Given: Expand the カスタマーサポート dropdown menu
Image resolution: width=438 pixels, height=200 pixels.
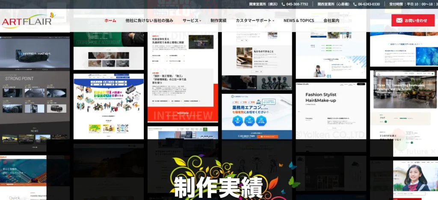Looking at the screenshot, I should (x=273, y=21).
